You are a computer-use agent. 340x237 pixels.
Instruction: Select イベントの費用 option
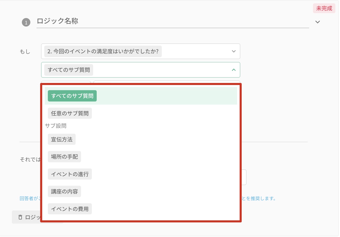(70, 209)
